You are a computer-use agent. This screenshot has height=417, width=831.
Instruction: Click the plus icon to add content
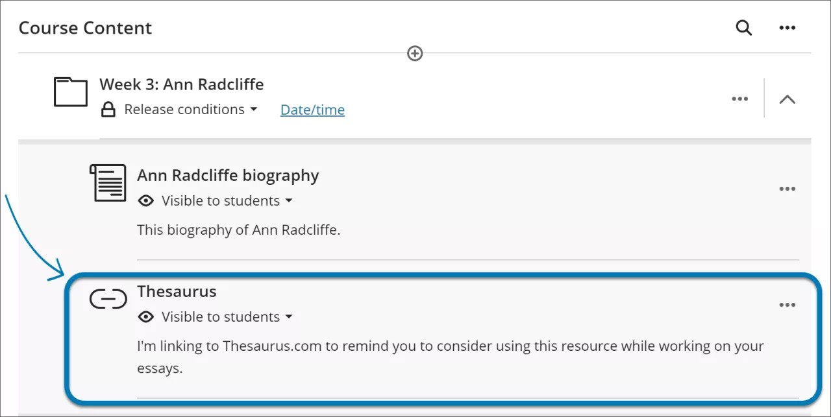414,53
